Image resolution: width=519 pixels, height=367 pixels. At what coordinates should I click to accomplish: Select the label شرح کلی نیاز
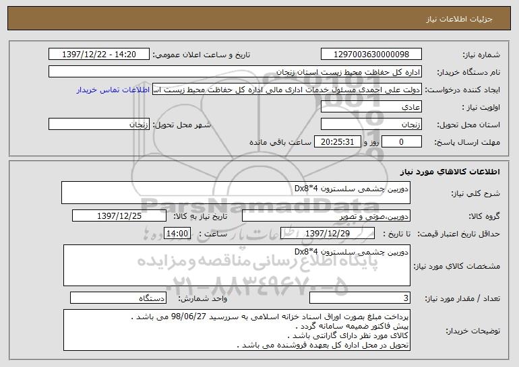(x=476, y=193)
